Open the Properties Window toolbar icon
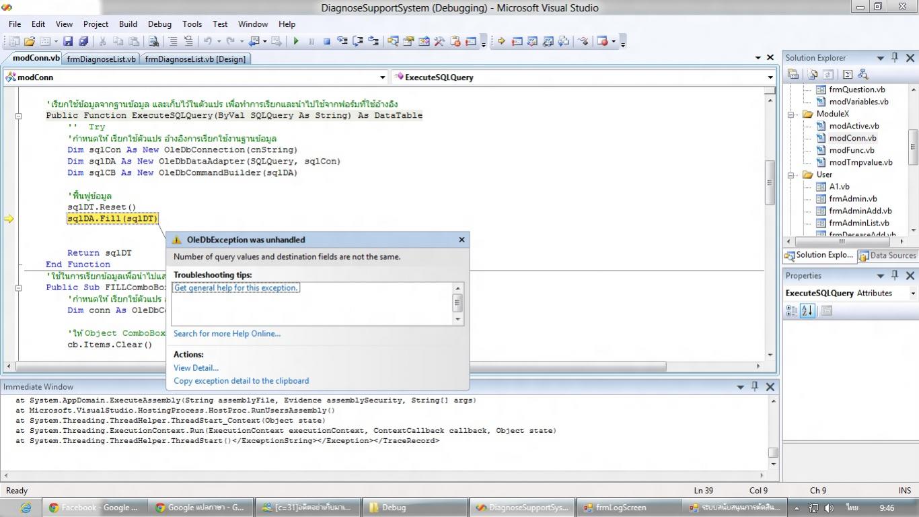919x517 pixels. (408, 41)
